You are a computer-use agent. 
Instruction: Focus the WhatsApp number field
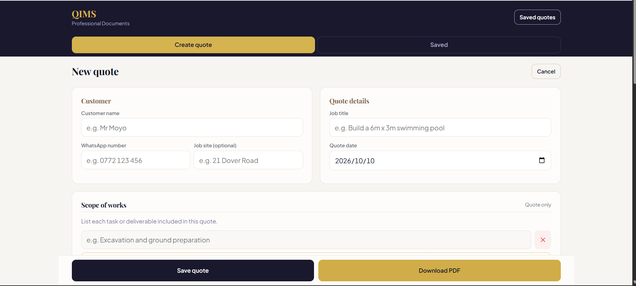[x=135, y=160]
